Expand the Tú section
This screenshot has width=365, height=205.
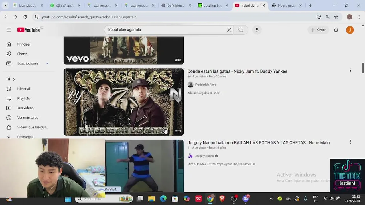pos(10,79)
